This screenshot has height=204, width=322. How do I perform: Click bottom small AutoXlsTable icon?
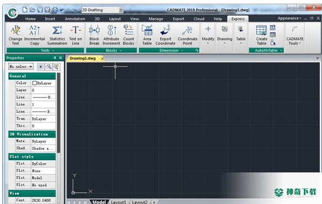point(273,42)
